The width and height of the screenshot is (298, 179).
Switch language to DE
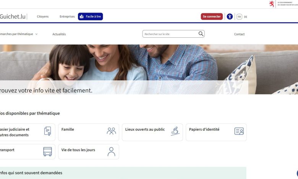coord(246,17)
